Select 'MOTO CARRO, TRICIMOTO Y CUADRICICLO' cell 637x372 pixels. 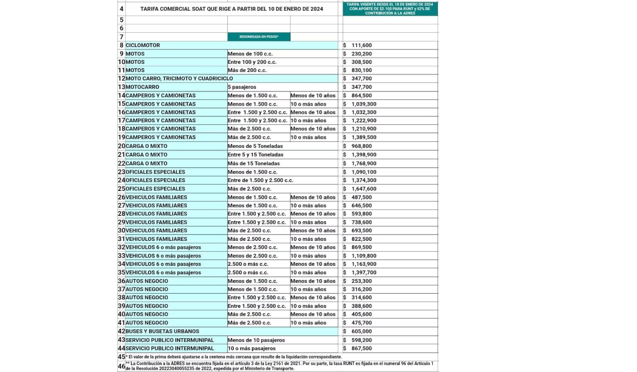[x=231, y=78]
